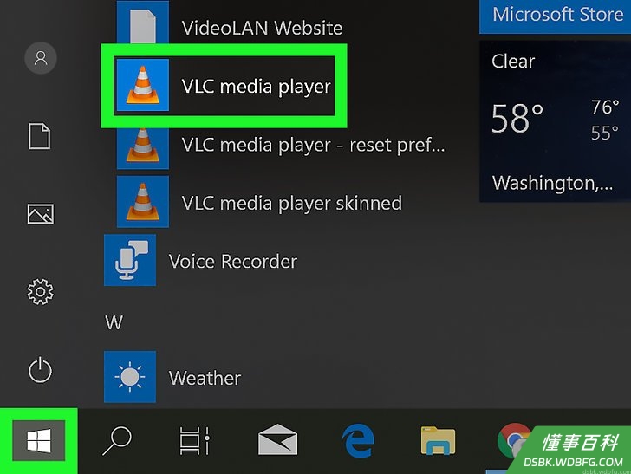Open Documents from Start sidebar
The width and height of the screenshot is (631, 474).
coord(40,136)
